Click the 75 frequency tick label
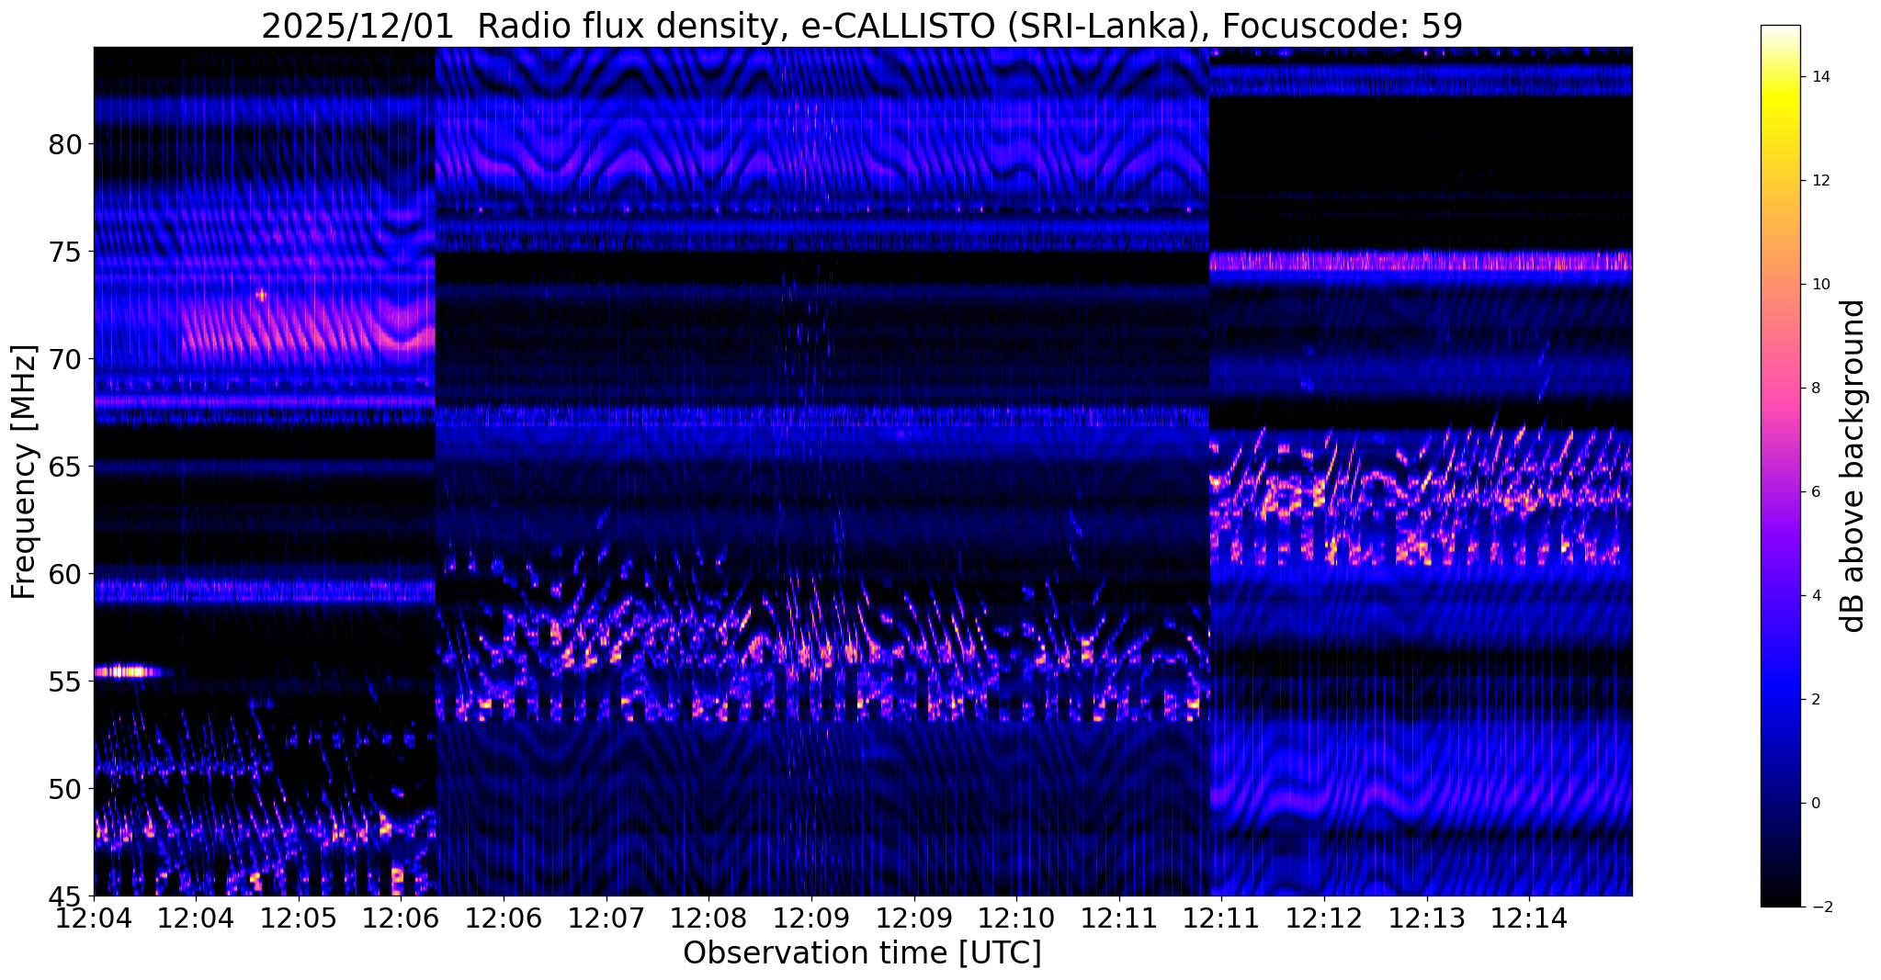Screen dimensions: 1881x980 [x=67, y=252]
